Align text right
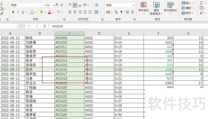 pos(80,12)
